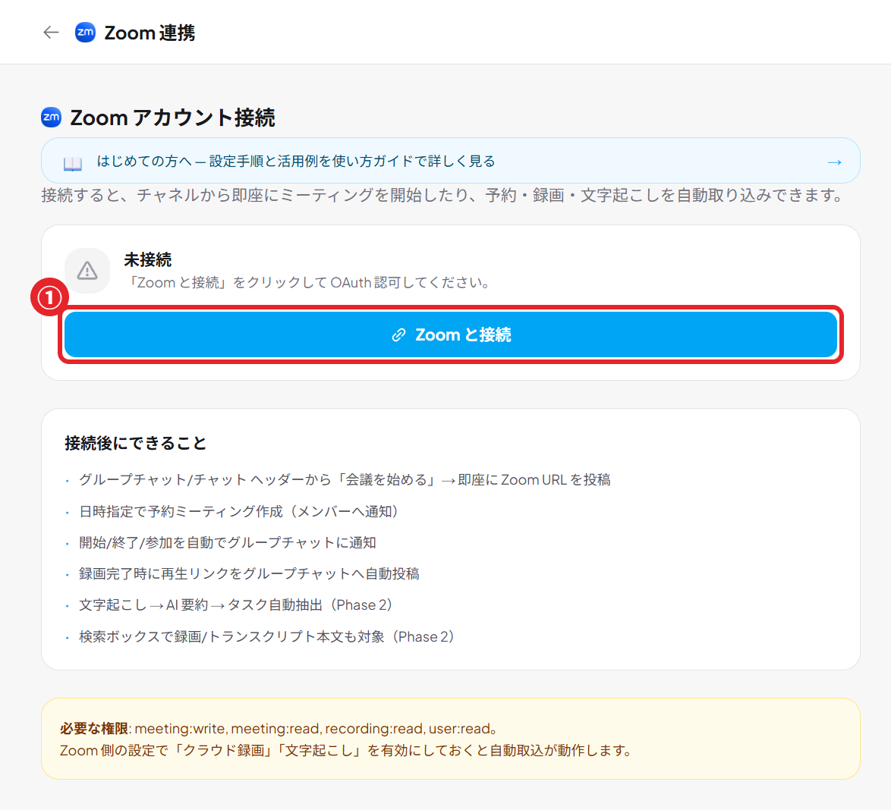Click the 接続後にできること heading
This screenshot has width=891, height=810.
(135, 443)
